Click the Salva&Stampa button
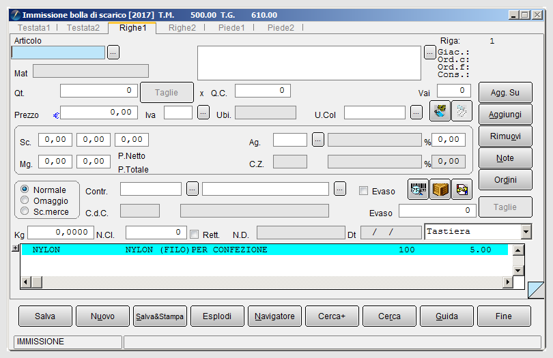The width and height of the screenshot is (553, 358). tap(160, 316)
